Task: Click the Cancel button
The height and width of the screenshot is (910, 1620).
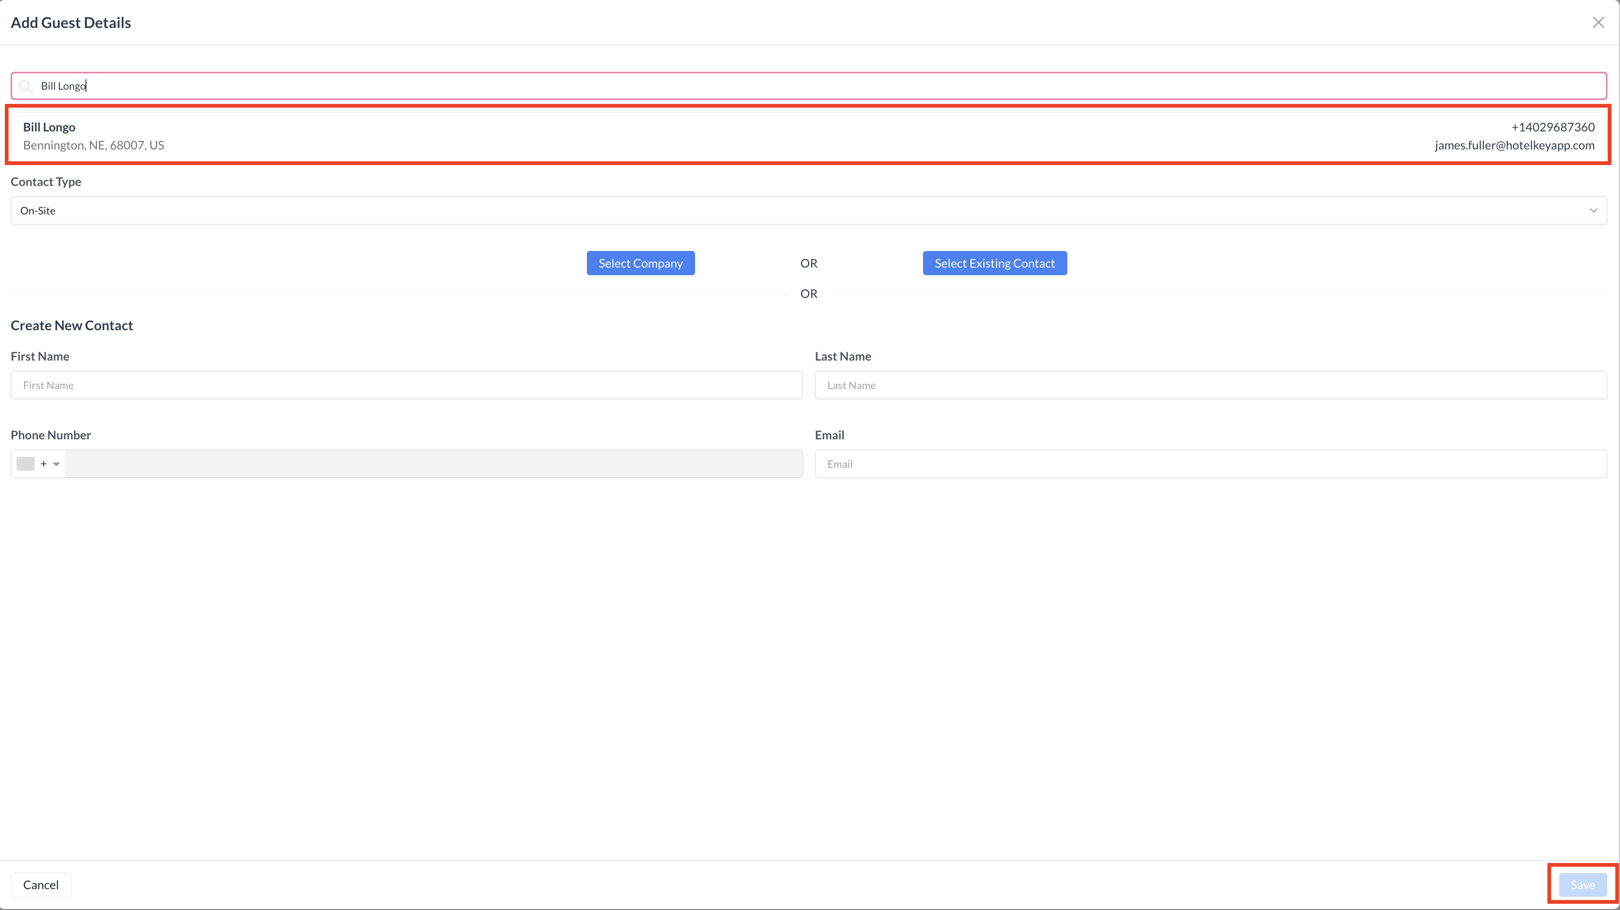Action: point(40,884)
